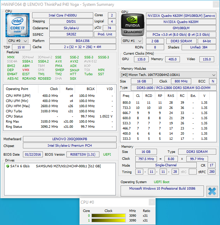Click the UEFI Boot label

pos(161,182)
